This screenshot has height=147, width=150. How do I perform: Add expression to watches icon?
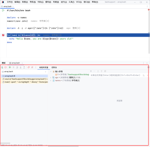click(144, 75)
